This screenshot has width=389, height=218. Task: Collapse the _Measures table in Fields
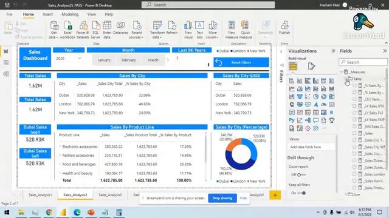[342, 72]
